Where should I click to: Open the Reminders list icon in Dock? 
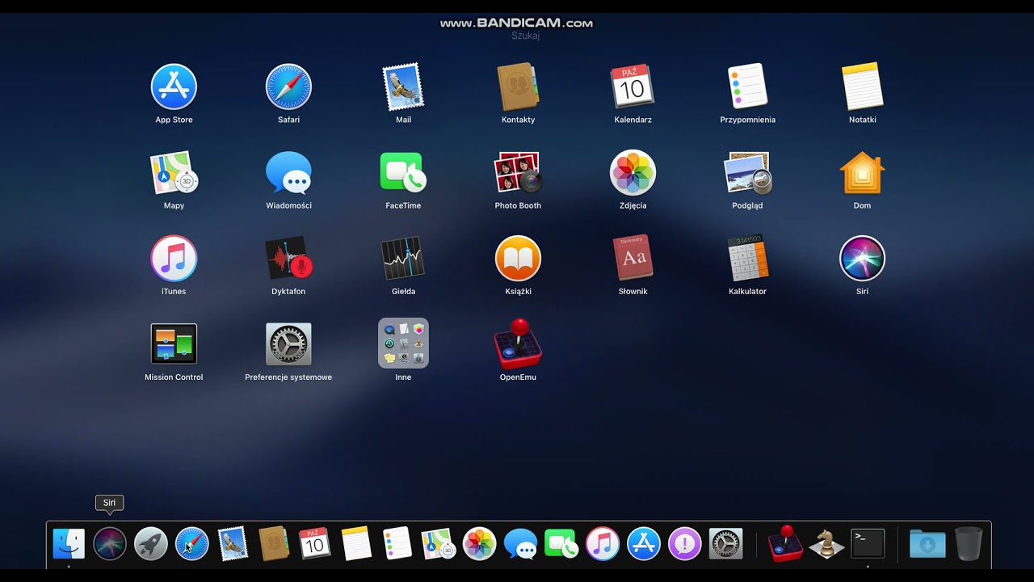(397, 544)
